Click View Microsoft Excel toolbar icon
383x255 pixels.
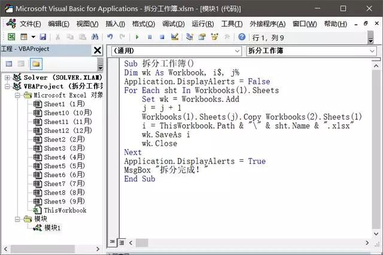coord(11,37)
